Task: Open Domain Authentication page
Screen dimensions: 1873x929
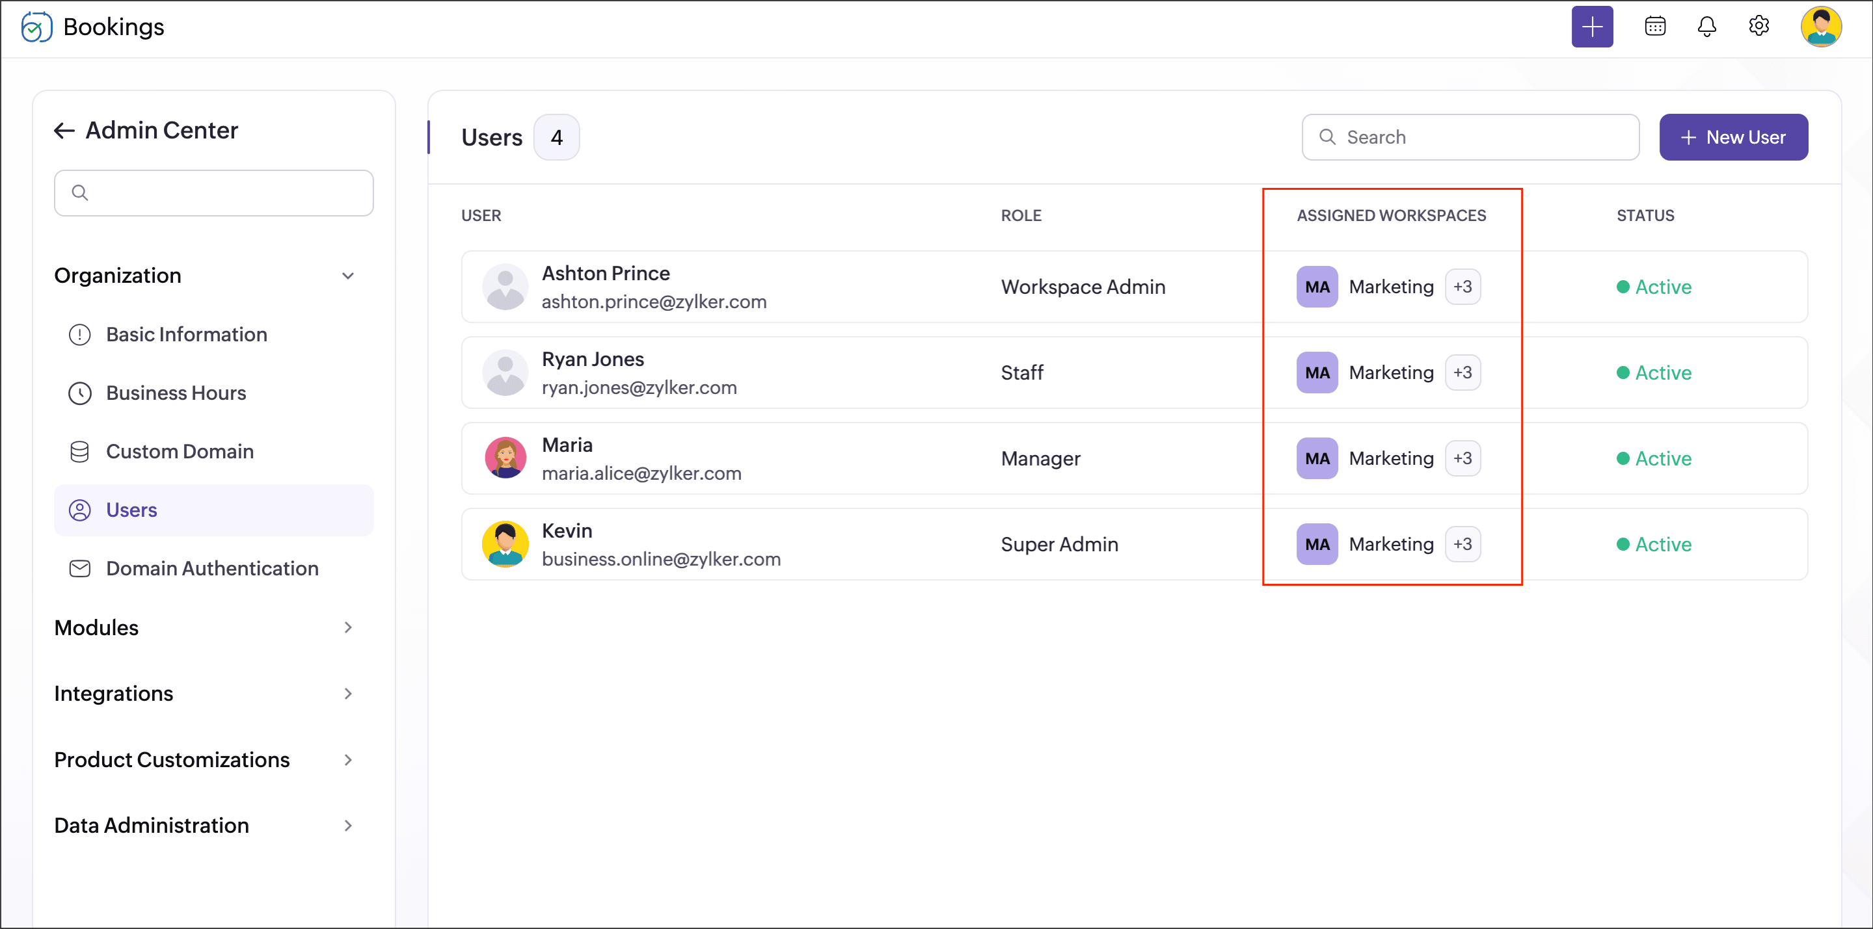Action: [211, 569]
